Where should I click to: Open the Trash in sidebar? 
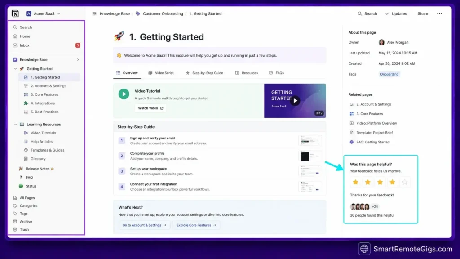[x=24, y=230]
